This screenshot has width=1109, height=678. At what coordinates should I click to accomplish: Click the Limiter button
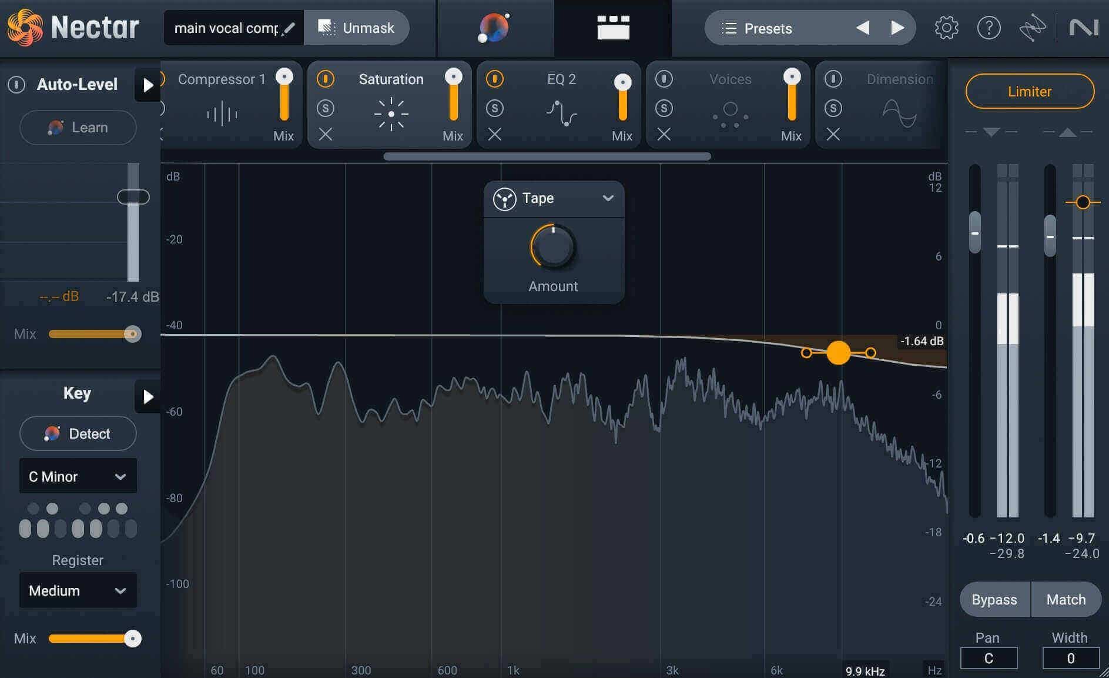pyautogui.click(x=1030, y=92)
